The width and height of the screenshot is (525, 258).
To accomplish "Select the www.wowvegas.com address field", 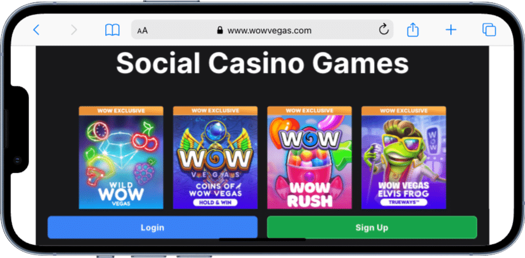I will 262,30.
